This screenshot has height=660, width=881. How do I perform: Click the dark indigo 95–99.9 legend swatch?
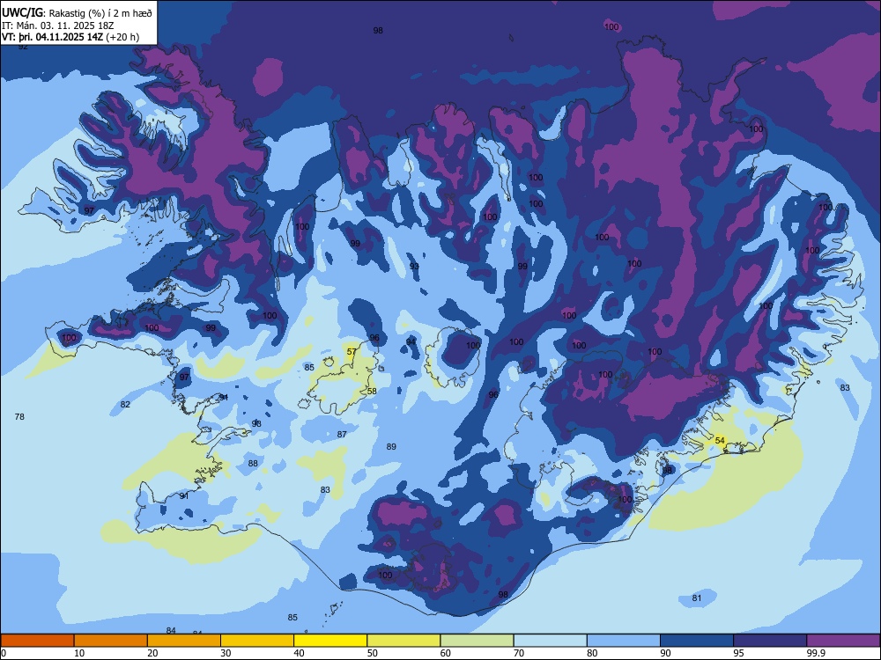pyautogui.click(x=770, y=641)
